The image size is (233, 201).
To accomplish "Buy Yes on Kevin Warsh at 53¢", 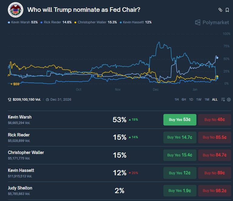I will [x=180, y=120].
